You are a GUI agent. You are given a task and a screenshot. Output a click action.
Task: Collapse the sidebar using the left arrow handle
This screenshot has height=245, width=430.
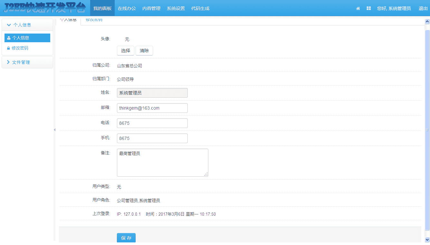(x=55, y=130)
